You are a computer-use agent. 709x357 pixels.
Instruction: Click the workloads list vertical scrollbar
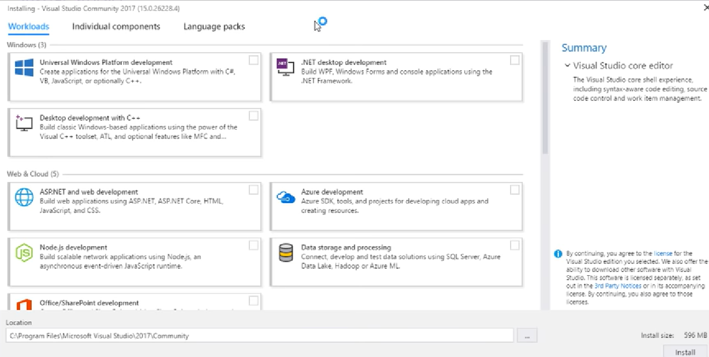[x=545, y=99]
